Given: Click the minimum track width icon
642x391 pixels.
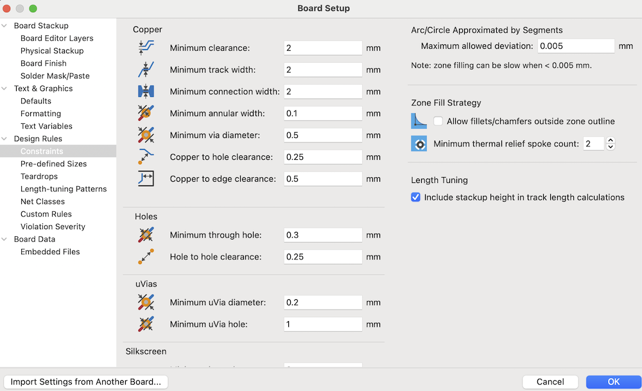Looking at the screenshot, I should pos(146,69).
